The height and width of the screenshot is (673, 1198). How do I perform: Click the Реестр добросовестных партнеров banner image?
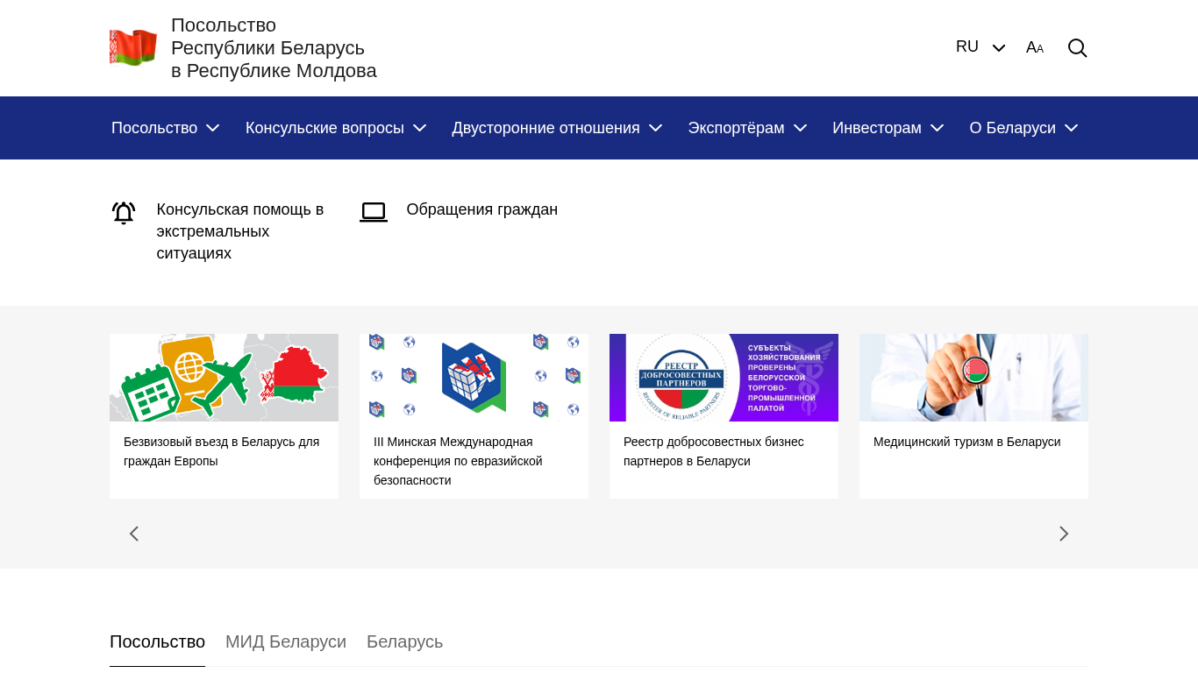(724, 378)
